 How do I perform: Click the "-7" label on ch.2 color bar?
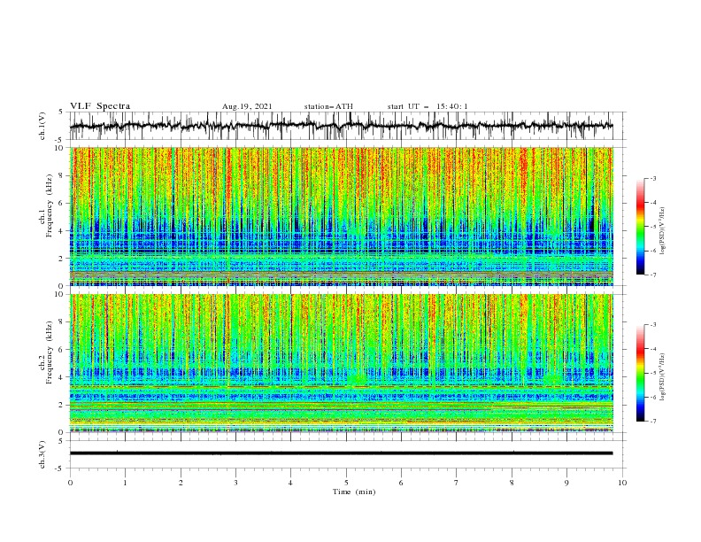[x=652, y=422]
